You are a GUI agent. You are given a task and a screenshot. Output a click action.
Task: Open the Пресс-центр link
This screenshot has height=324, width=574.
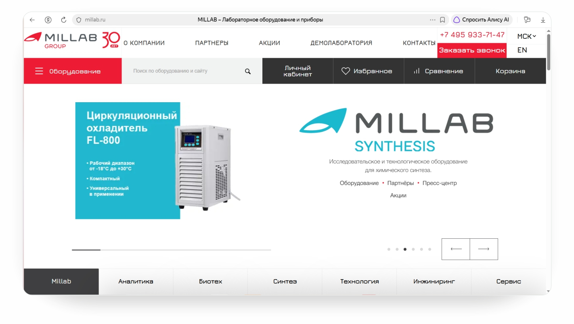[x=440, y=183]
